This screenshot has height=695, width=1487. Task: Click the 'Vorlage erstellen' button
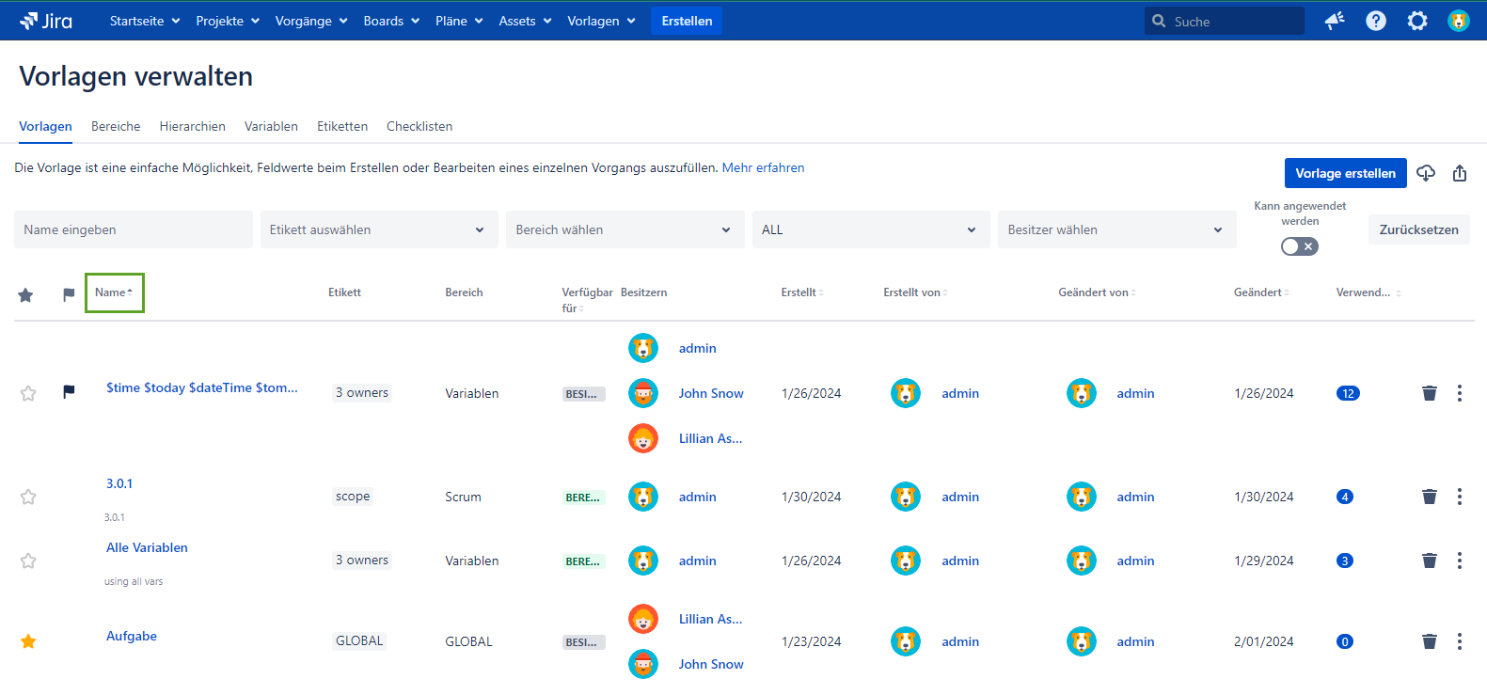[1345, 173]
